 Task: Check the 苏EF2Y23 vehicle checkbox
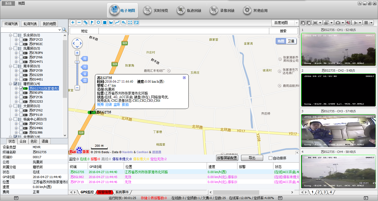click(21, 40)
